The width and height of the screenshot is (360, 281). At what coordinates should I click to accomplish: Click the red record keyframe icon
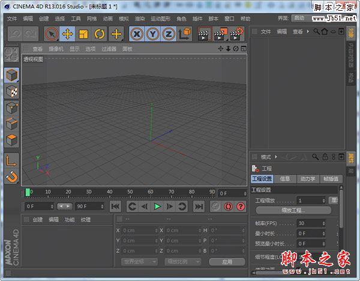click(228, 206)
